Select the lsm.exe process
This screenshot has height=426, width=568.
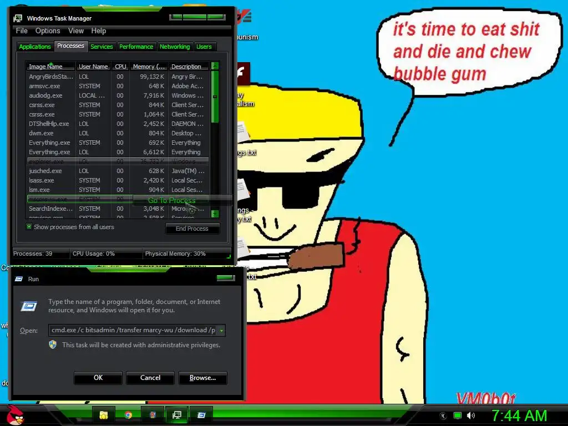(118, 190)
